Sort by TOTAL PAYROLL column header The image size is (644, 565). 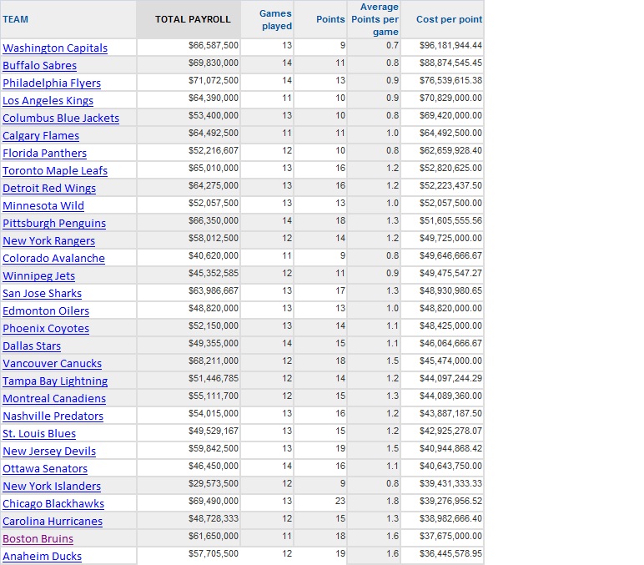tap(193, 19)
